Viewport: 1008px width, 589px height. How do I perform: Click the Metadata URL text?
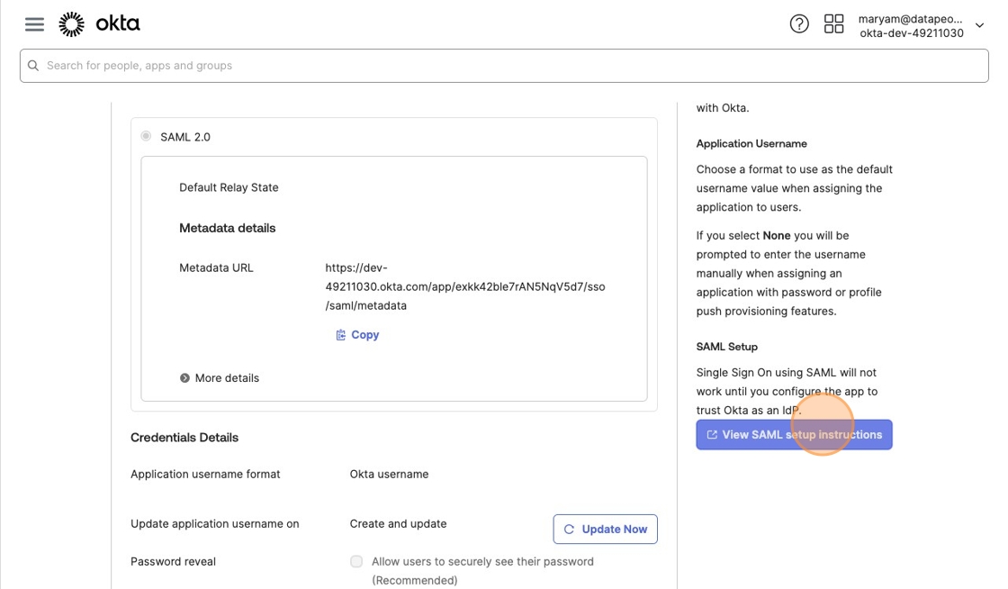(x=464, y=286)
